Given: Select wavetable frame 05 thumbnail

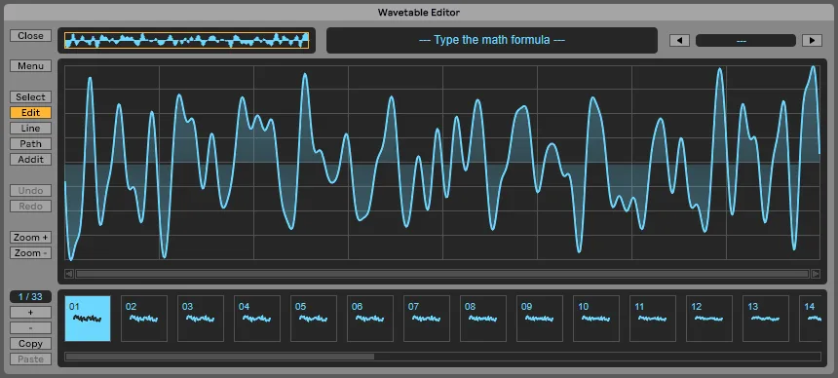Looking at the screenshot, I should 313,319.
